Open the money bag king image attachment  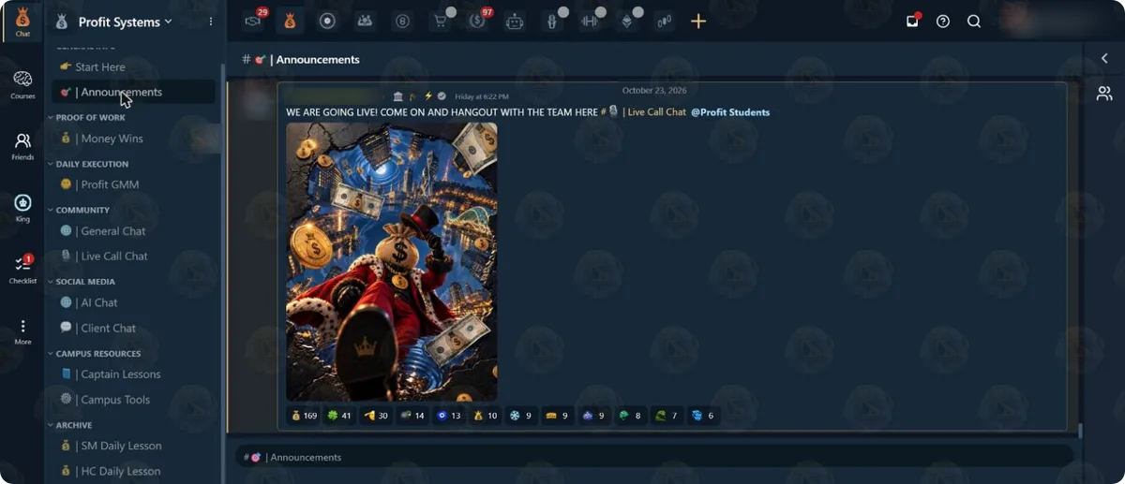point(392,261)
